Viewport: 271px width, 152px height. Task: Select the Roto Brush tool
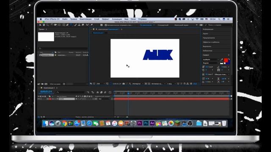click(88, 25)
